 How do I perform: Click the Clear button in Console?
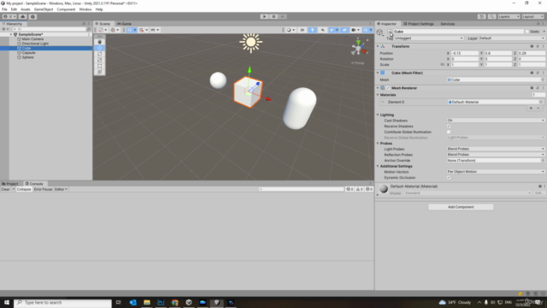(6, 189)
